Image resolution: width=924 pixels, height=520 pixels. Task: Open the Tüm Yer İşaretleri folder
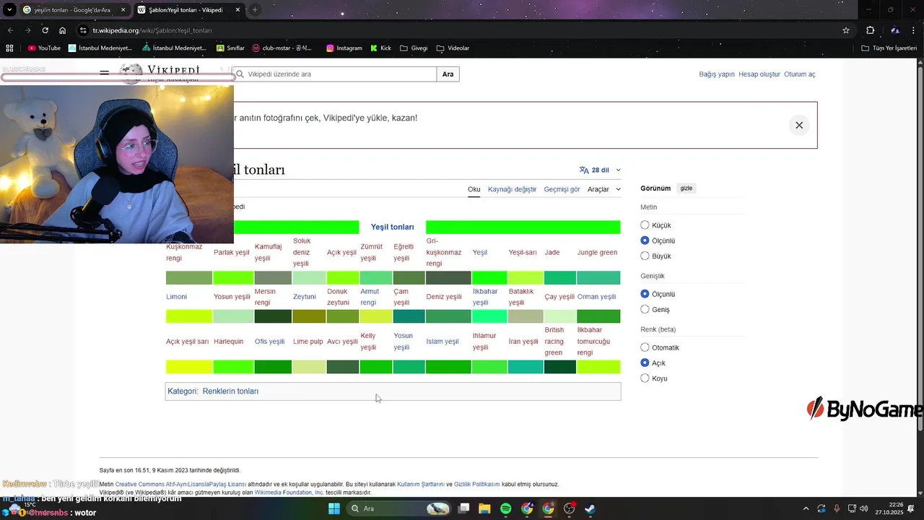point(891,48)
